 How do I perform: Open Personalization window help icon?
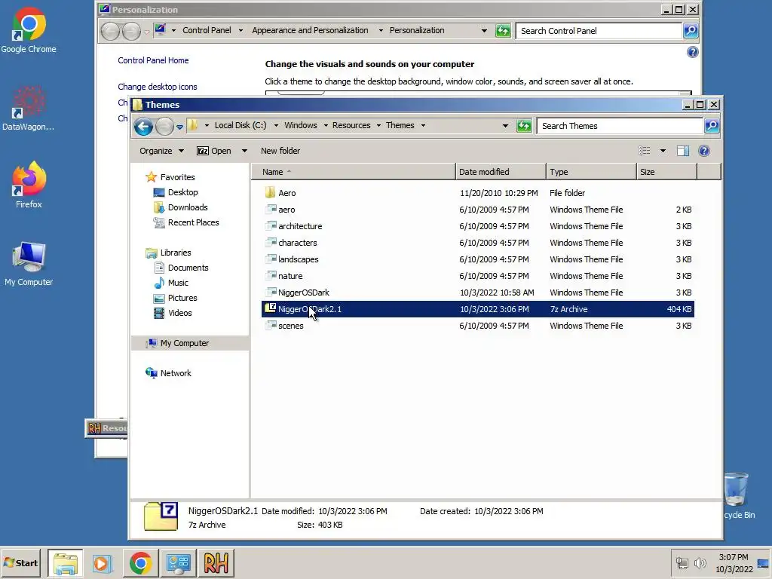(x=692, y=52)
